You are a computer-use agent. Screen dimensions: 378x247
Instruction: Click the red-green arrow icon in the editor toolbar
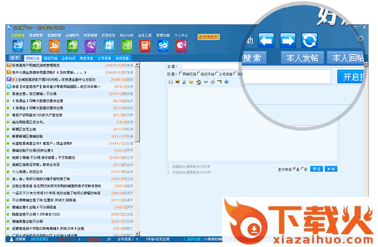[x=219, y=82]
